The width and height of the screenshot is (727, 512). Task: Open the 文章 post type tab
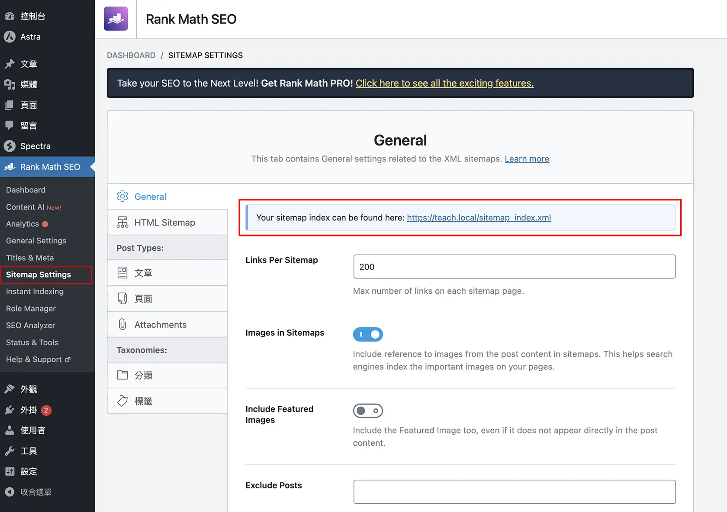[x=167, y=272]
